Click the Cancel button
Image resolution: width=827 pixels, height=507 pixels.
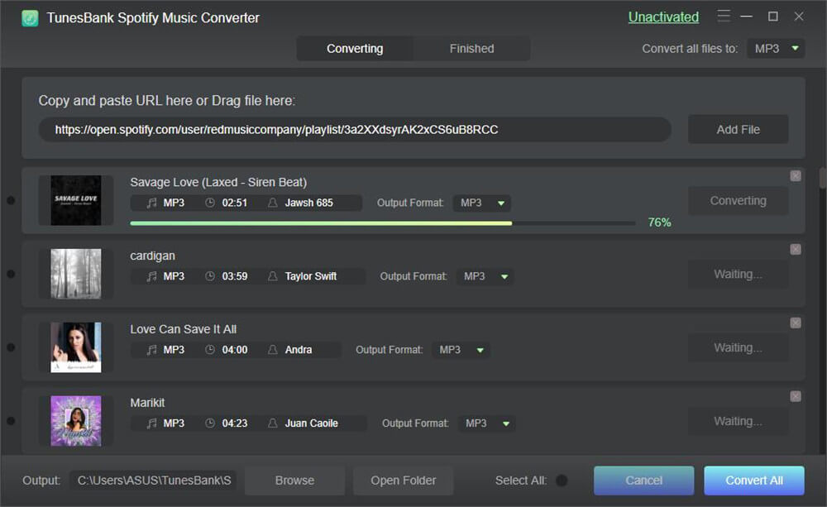(x=644, y=481)
